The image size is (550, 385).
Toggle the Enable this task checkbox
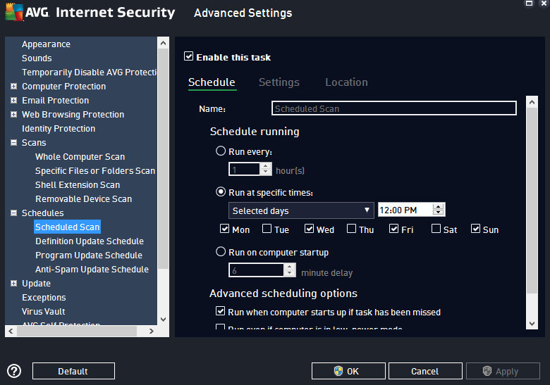pos(189,56)
